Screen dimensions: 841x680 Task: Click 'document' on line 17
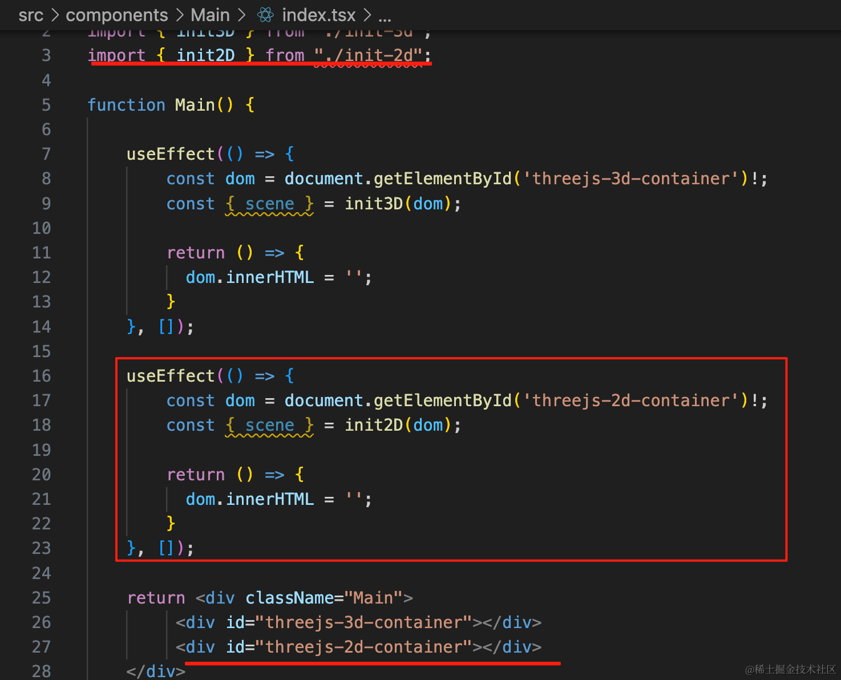click(324, 400)
